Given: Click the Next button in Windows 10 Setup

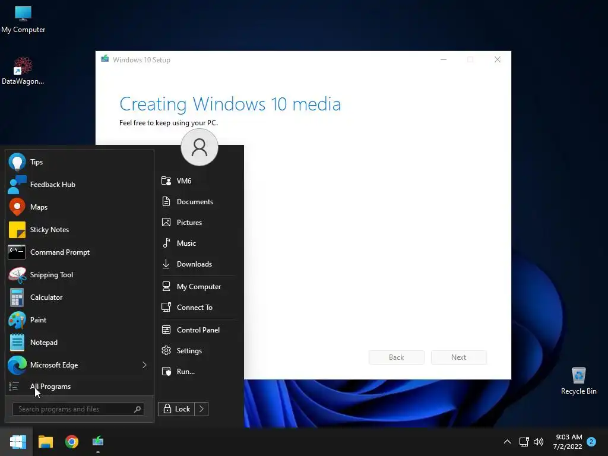Looking at the screenshot, I should coord(459,357).
